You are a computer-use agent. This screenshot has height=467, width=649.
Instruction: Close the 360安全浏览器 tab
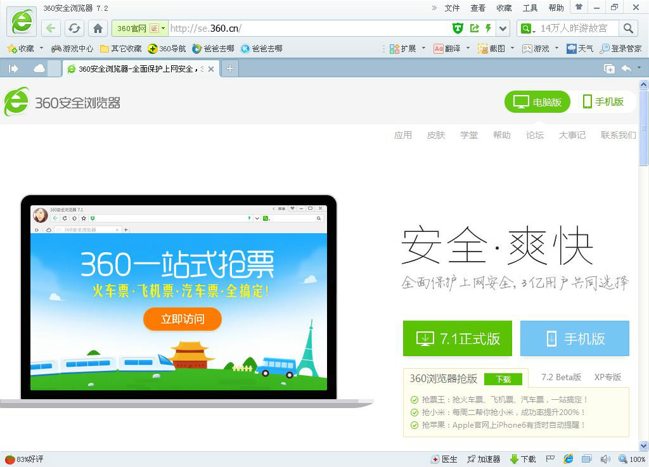click(x=211, y=69)
